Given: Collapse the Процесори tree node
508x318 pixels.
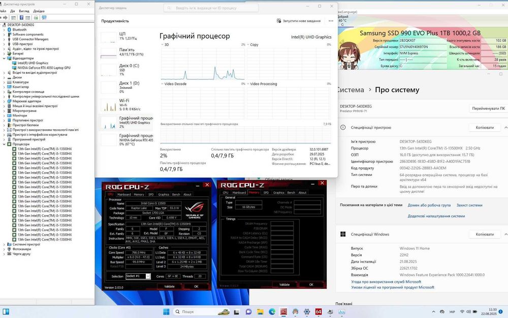Looking at the screenshot, I should pyautogui.click(x=4, y=144).
